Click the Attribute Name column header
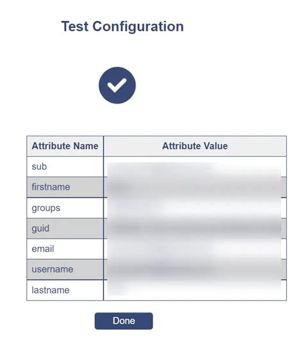The width and height of the screenshot is (304, 357). [x=65, y=146]
